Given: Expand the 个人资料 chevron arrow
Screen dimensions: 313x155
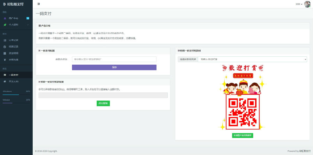Looking at the screenshot, I should [28, 25].
